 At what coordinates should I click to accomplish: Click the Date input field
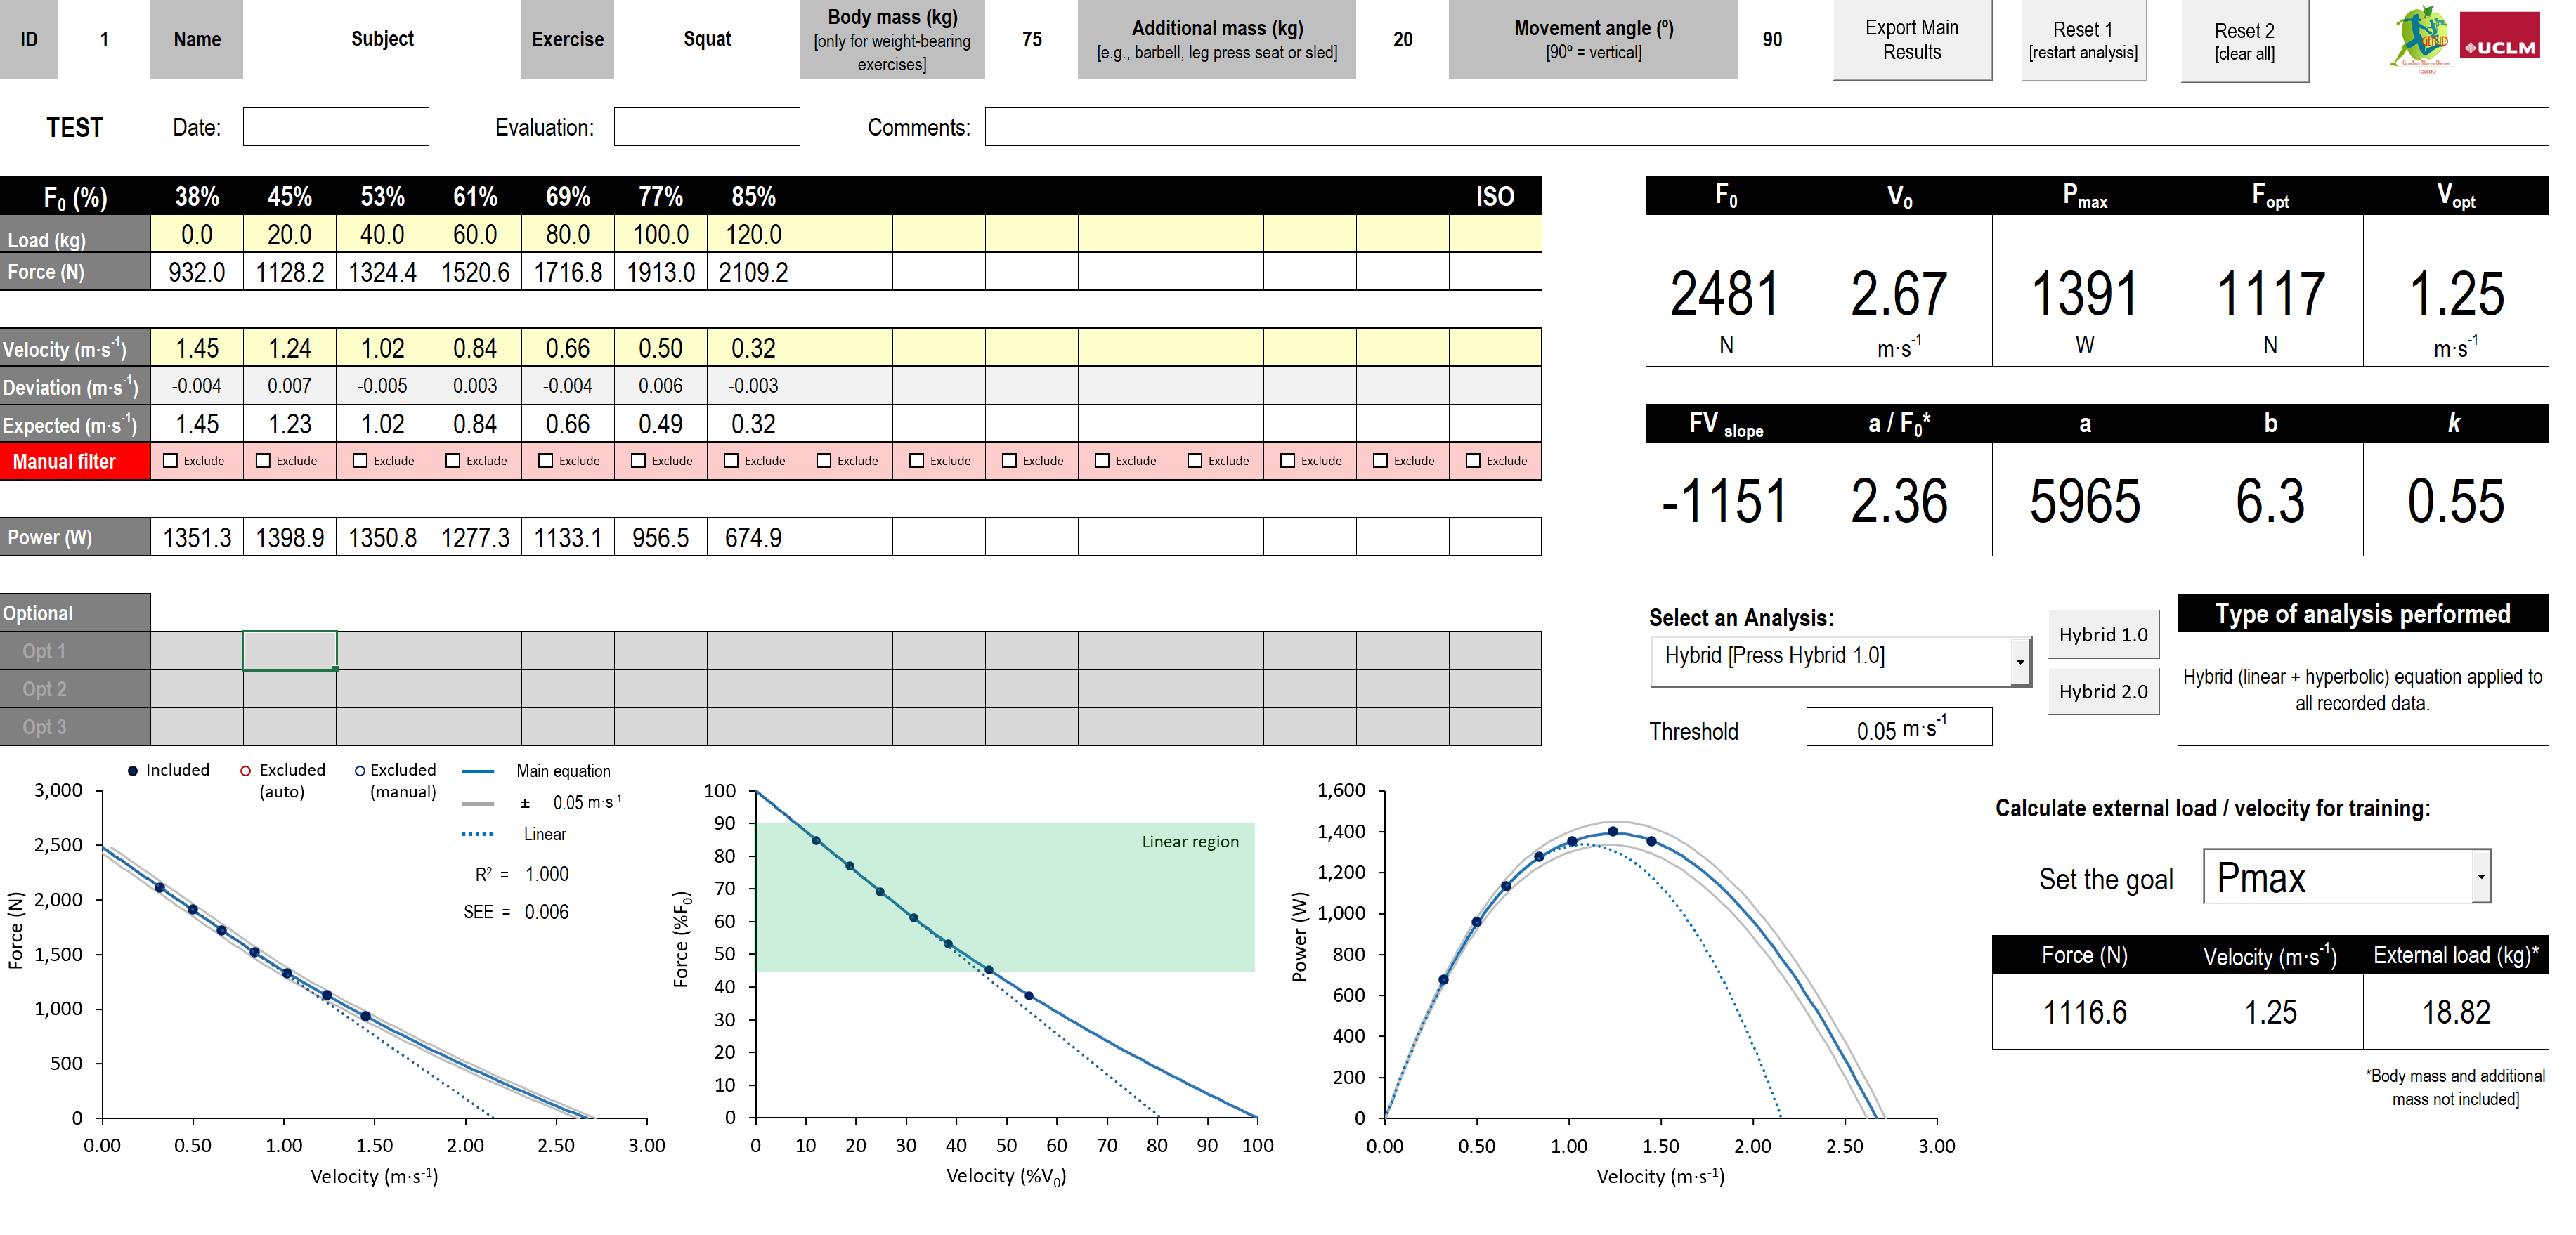[336, 127]
